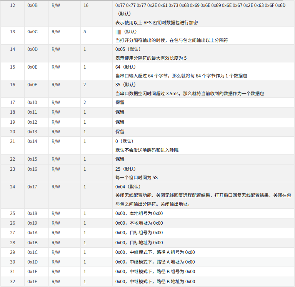Viewport: 295px width, 287px height.
Task: Click length value 5 in row 13
Action: coord(85,32)
